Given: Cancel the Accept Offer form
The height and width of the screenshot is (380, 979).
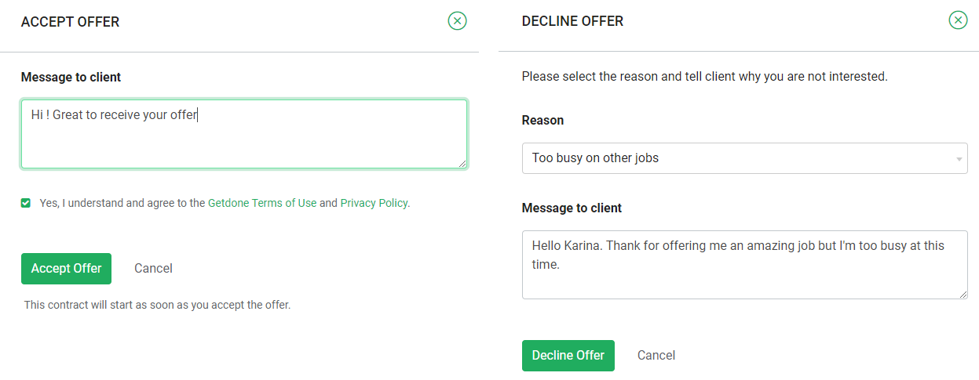Looking at the screenshot, I should click(x=153, y=268).
